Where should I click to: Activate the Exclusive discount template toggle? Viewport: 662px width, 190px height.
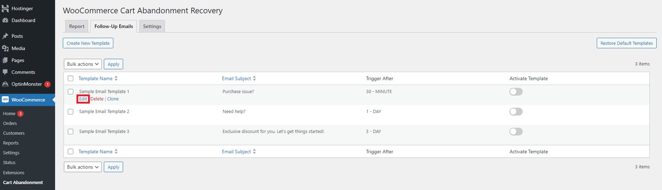point(516,132)
